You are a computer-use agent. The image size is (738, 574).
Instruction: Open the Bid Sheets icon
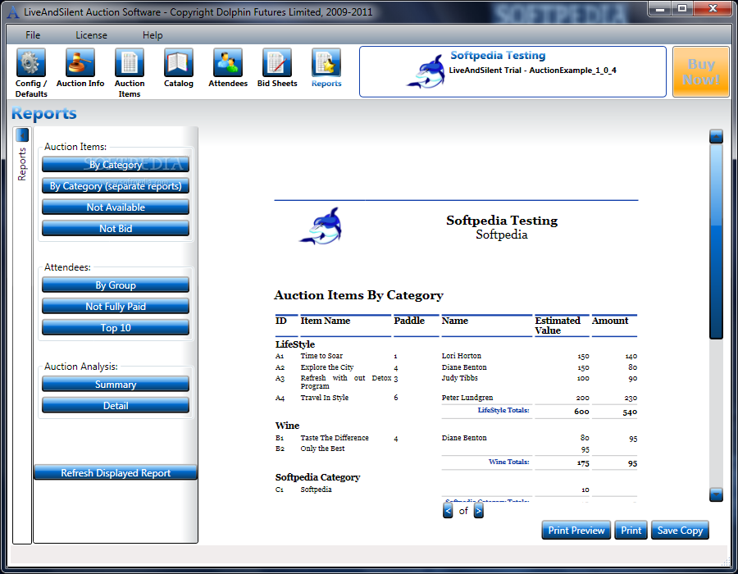[x=277, y=62]
